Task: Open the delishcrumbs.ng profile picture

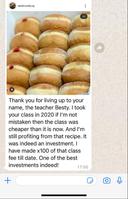Action: [x=13, y=6]
